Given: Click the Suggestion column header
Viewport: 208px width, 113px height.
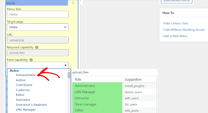Looking at the screenshot, I should [x=133, y=79].
